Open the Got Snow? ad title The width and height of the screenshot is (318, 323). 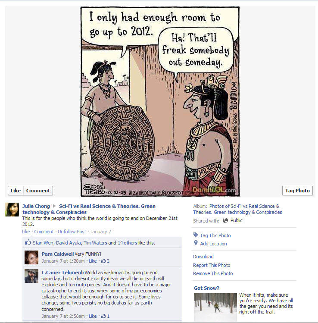coord(206,288)
